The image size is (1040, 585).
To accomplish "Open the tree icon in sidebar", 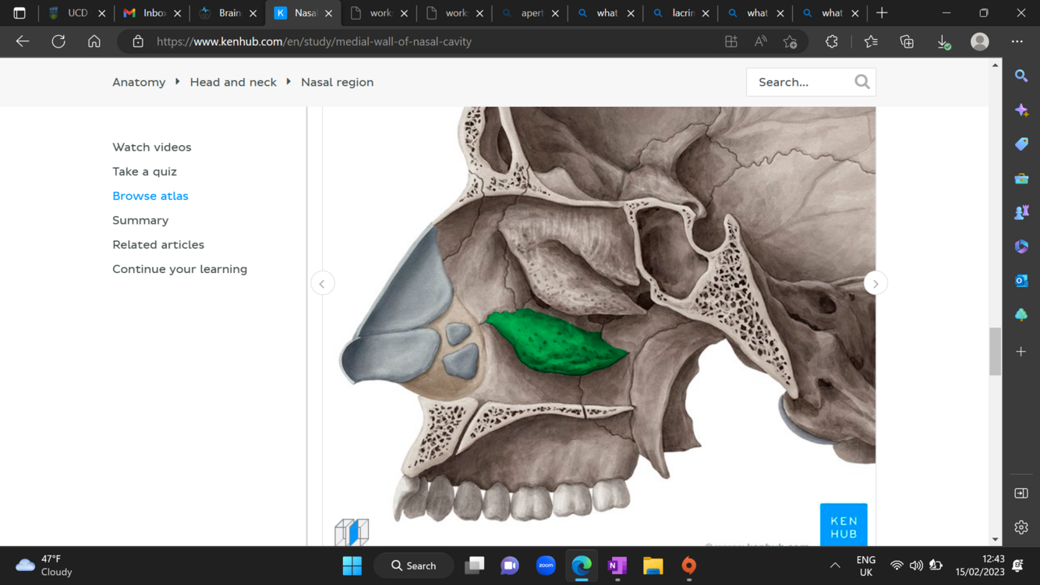I will coord(1021,314).
